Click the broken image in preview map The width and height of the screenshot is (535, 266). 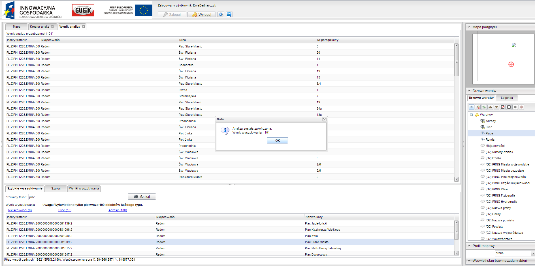click(514, 45)
